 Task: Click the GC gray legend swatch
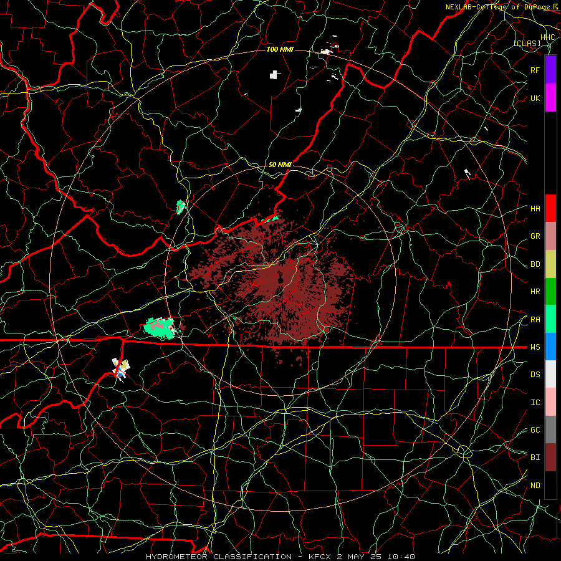coord(550,429)
